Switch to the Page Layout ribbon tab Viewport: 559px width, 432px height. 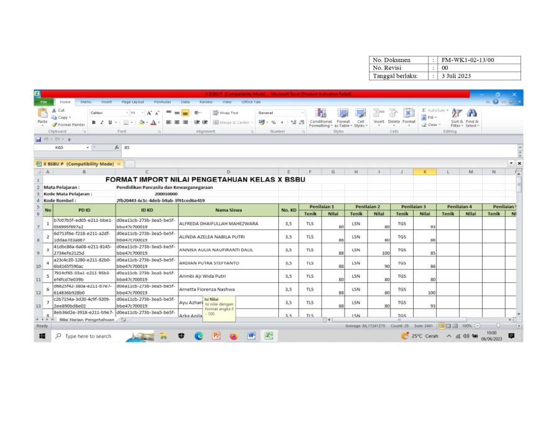(x=132, y=102)
